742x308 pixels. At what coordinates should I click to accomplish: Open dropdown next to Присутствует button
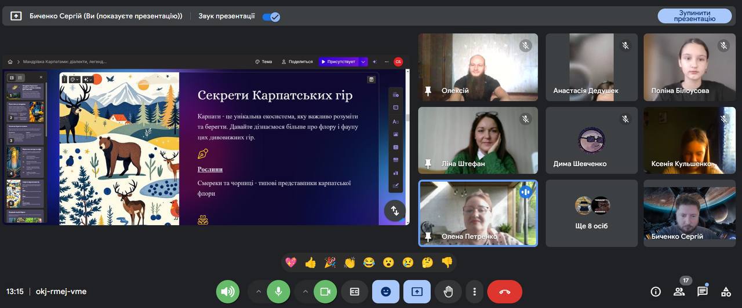point(363,61)
